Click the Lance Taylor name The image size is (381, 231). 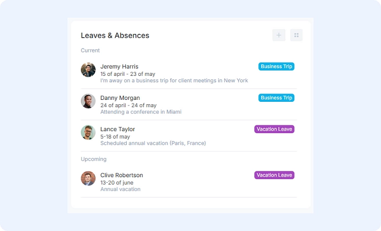(x=118, y=129)
